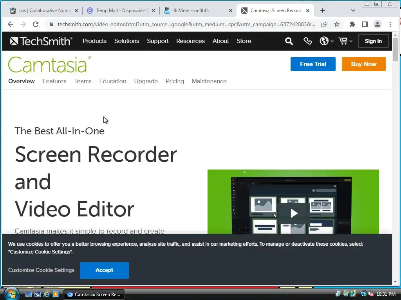Open a new browser tab
Screen dimensions: 401x300
pyautogui.click(x=323, y=11)
